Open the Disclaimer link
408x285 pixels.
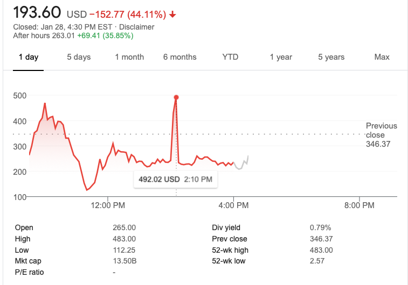(136, 27)
